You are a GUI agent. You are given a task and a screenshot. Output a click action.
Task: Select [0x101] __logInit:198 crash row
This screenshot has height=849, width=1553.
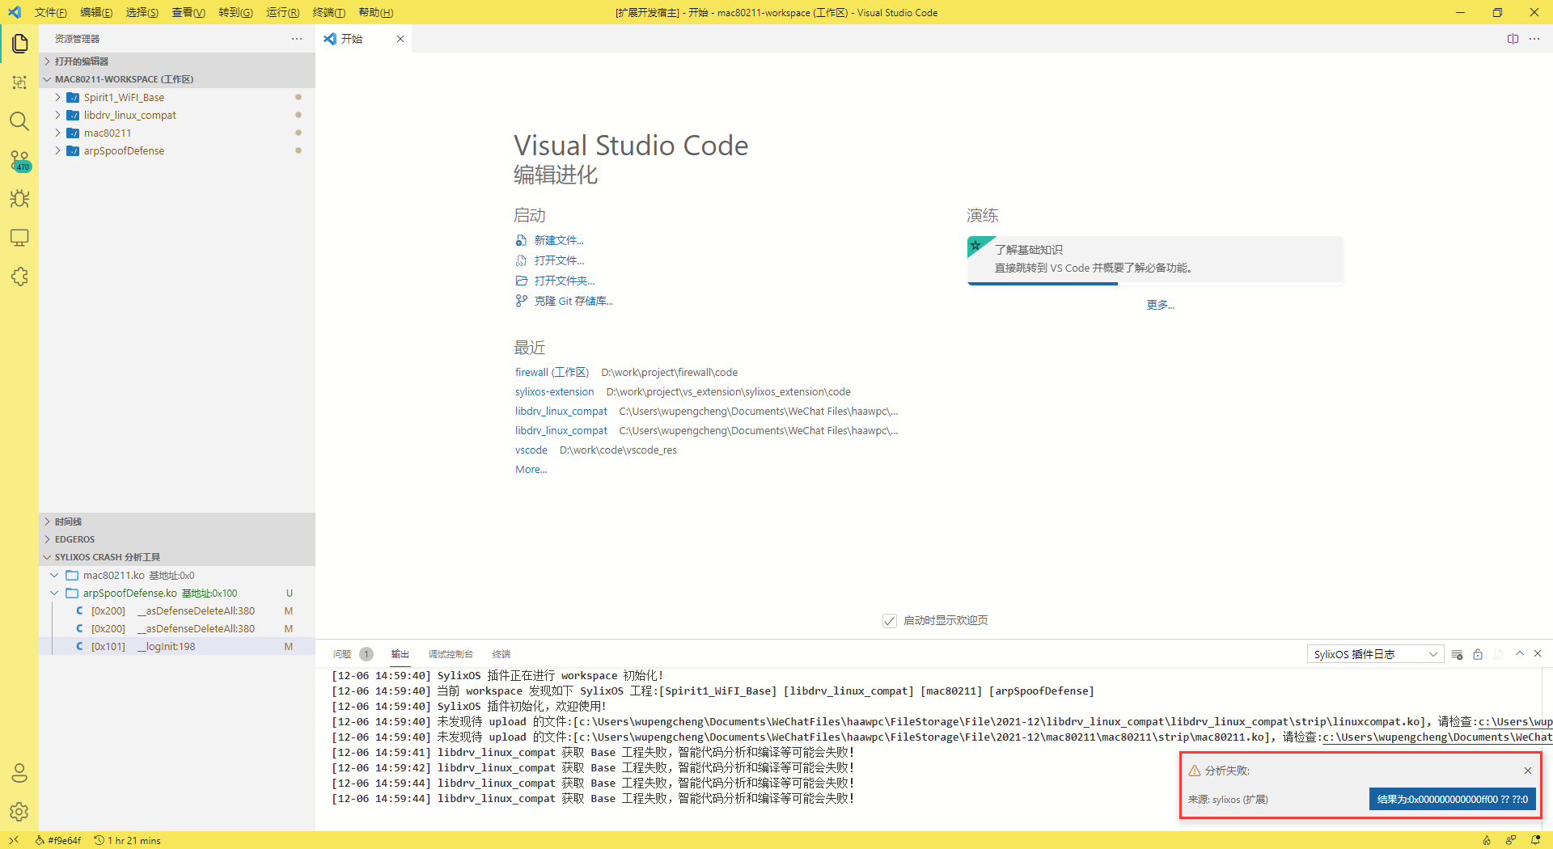point(176,646)
